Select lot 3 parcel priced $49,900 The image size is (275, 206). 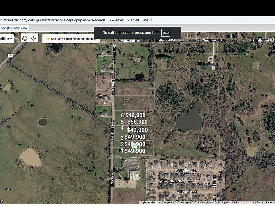[x=134, y=137]
